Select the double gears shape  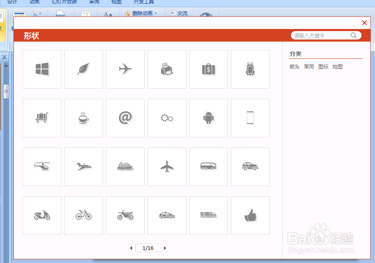[167, 118]
